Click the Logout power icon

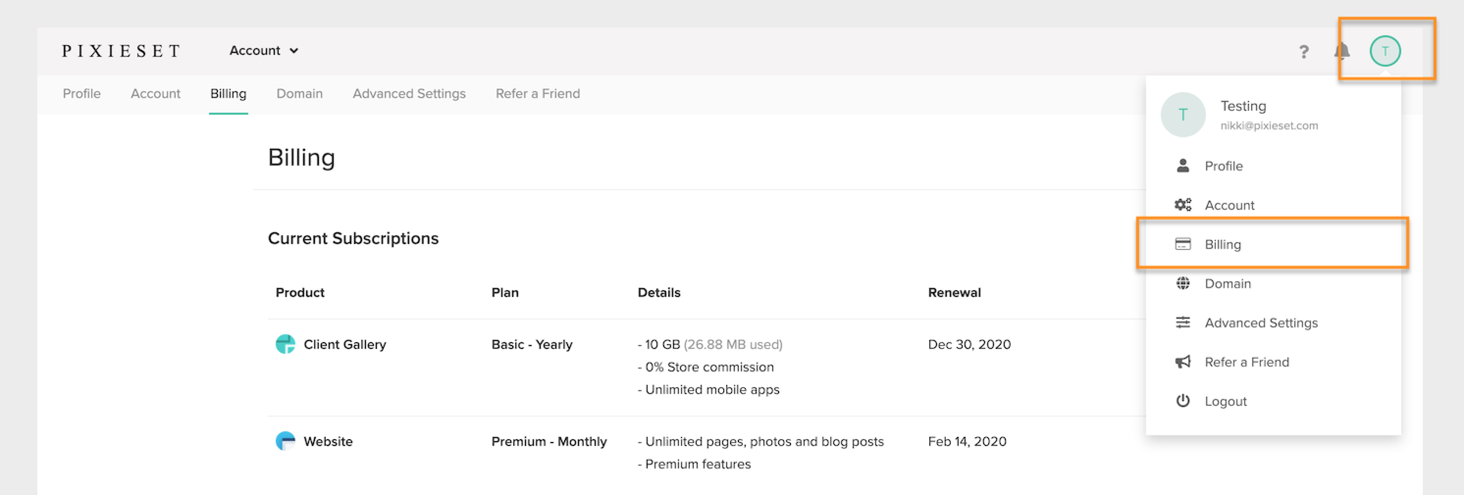point(1183,401)
